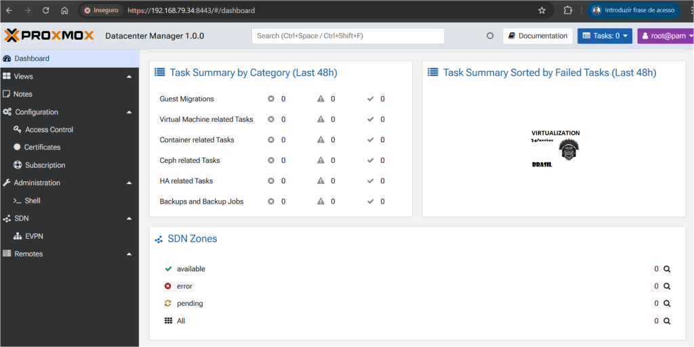Reload the page in browser
Image resolution: width=694 pixels, height=347 pixels.
pos(45,10)
